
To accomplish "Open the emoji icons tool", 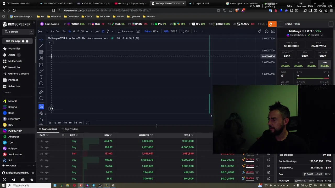I will 41,83.
